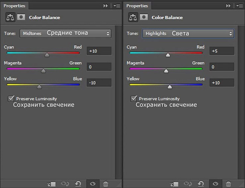Clip adjustment to layer in left panel
This screenshot has width=245, height=188.
51,184
